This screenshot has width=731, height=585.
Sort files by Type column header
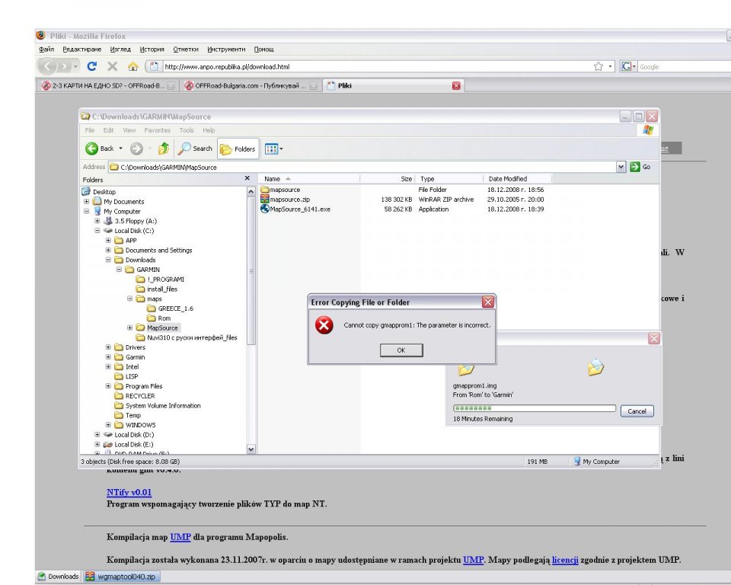click(449, 179)
